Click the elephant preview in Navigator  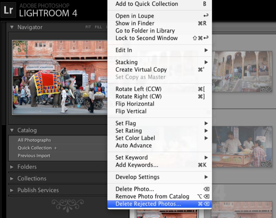tap(60, 77)
